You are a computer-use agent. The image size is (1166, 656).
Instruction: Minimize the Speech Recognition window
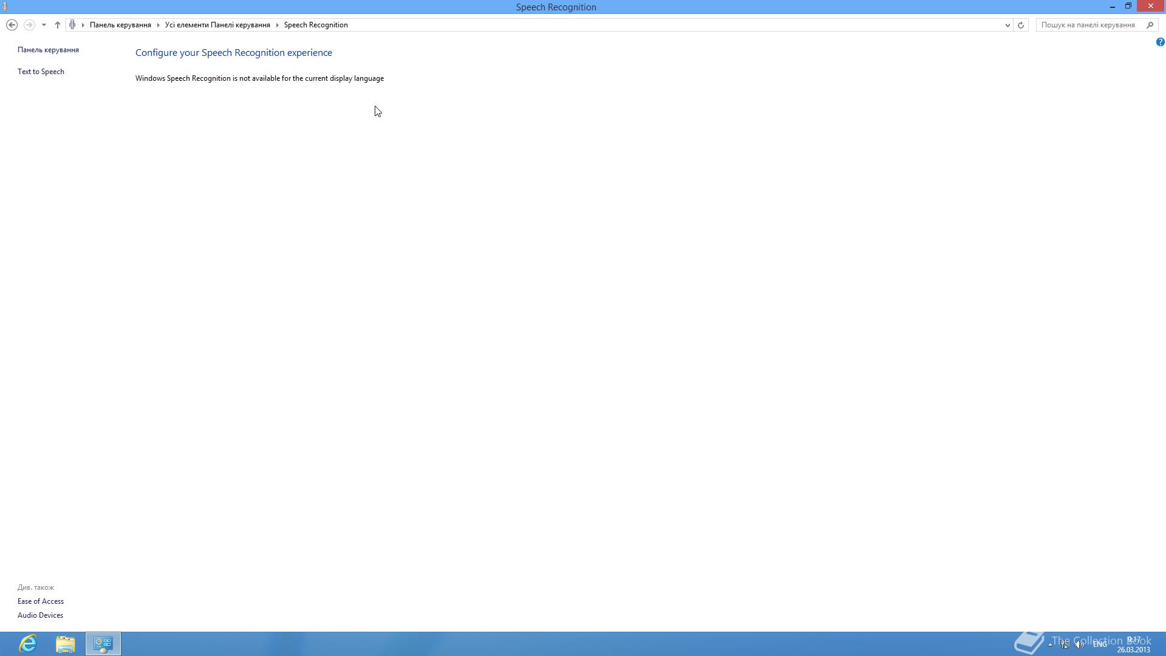pos(1113,6)
